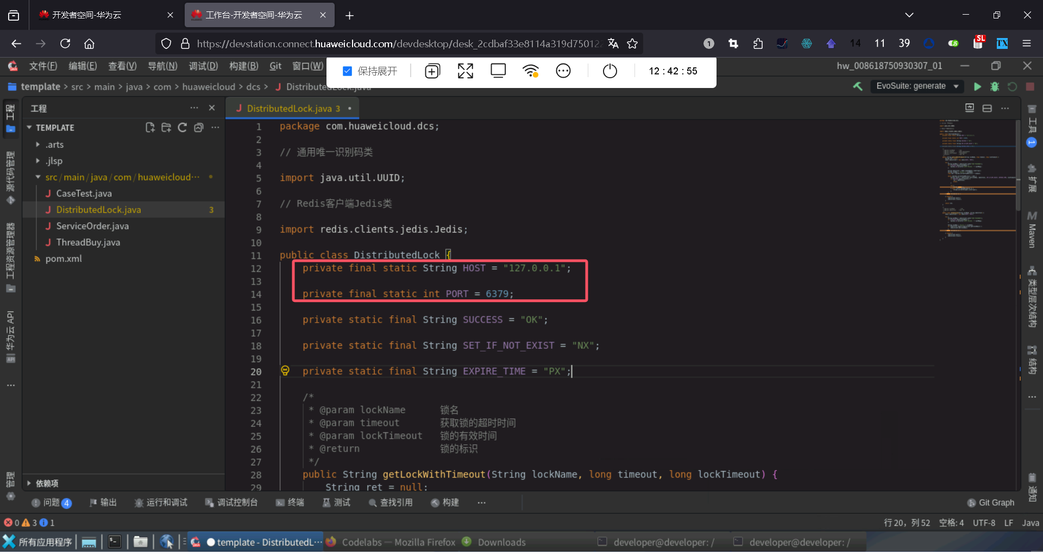Screen dimensions: 1043x554
Task: Open the 构建(B) menu
Action: pos(243,66)
